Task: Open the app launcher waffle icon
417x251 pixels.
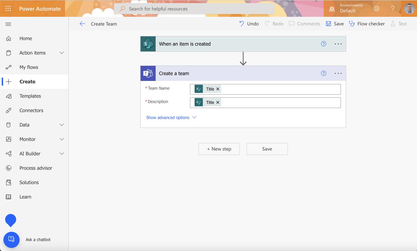Action: tap(8, 9)
